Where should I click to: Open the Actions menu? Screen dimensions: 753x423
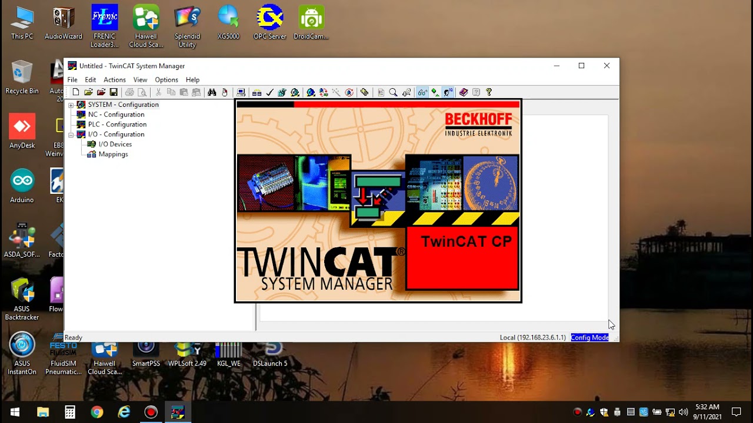(x=115, y=80)
